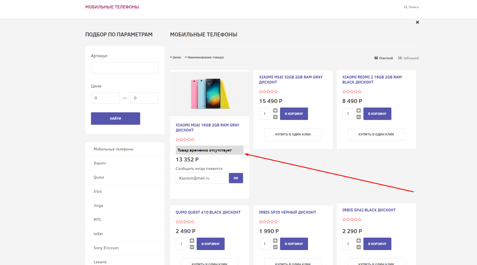Open Irbis SP42 Black product link

point(369,210)
